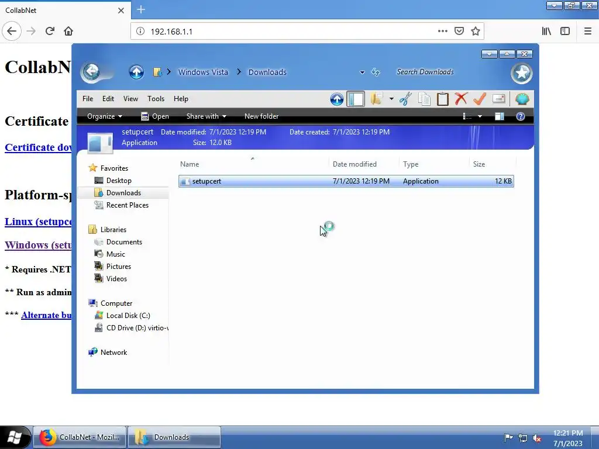Open the folder views dropdown arrow

coord(391,99)
